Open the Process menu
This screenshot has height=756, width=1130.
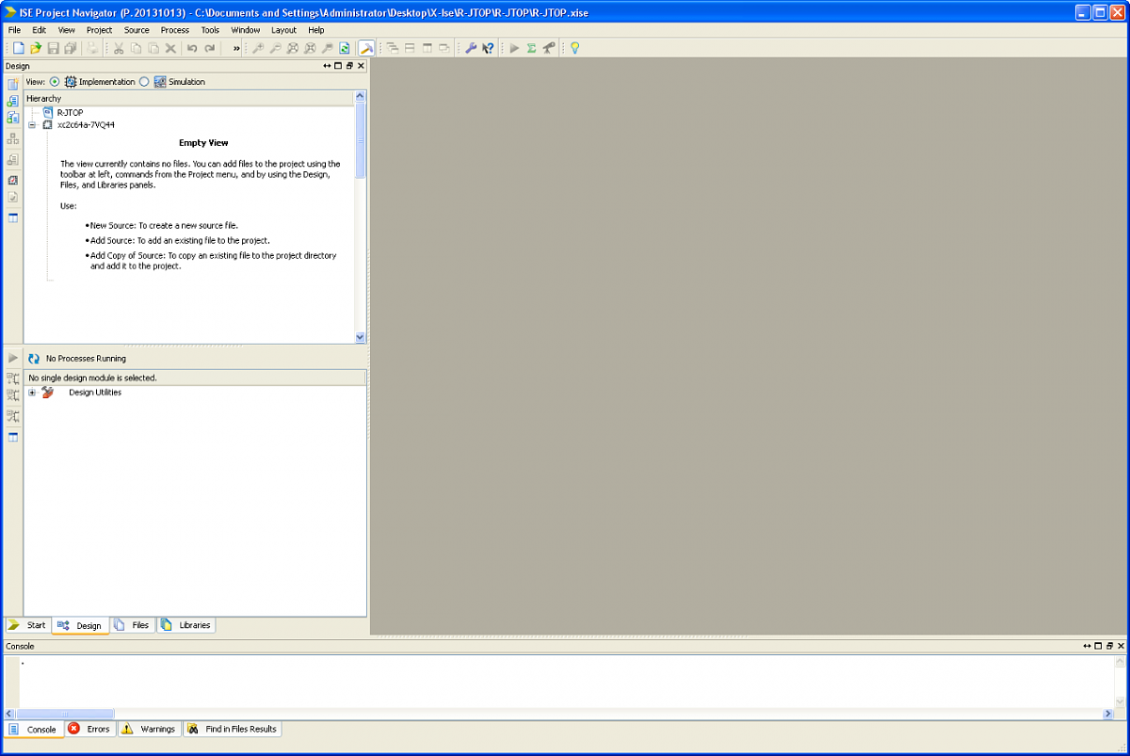coord(175,29)
